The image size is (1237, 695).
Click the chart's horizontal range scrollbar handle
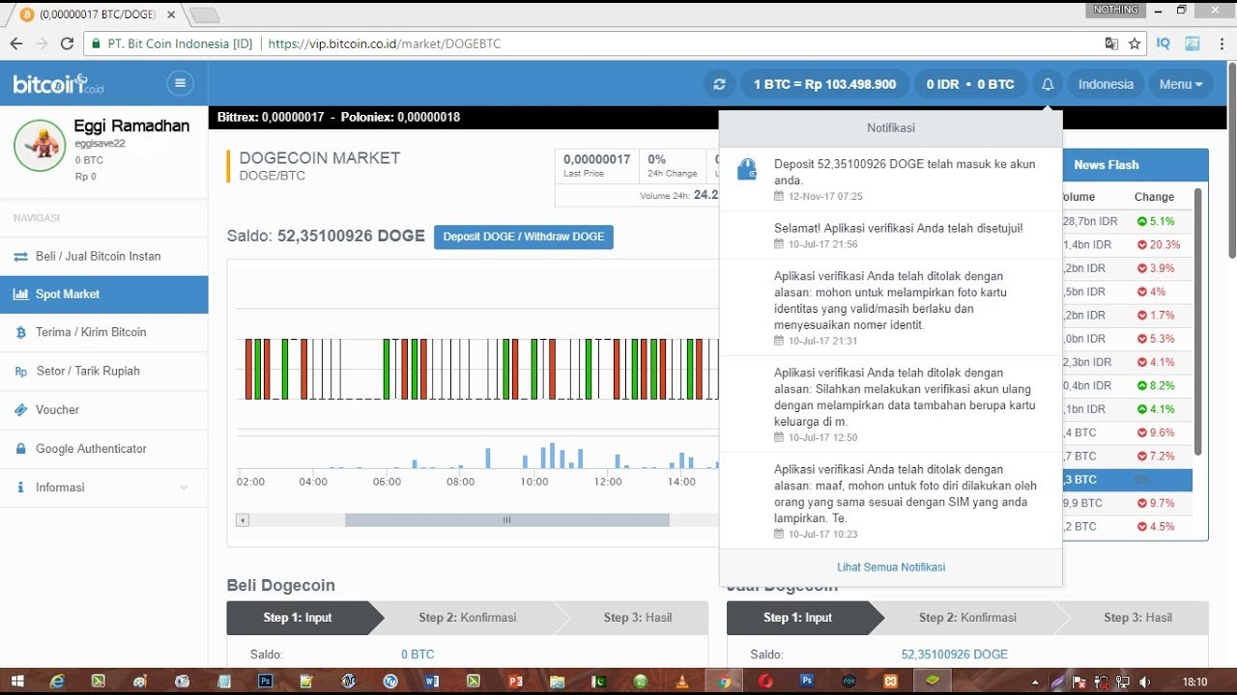506,520
